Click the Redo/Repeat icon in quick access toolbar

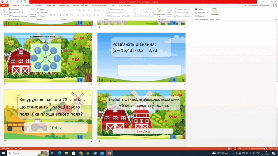point(17,1)
